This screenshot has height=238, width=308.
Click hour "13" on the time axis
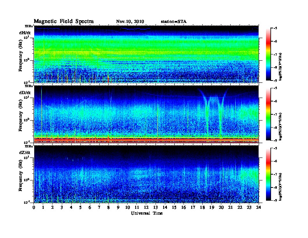click(156, 208)
